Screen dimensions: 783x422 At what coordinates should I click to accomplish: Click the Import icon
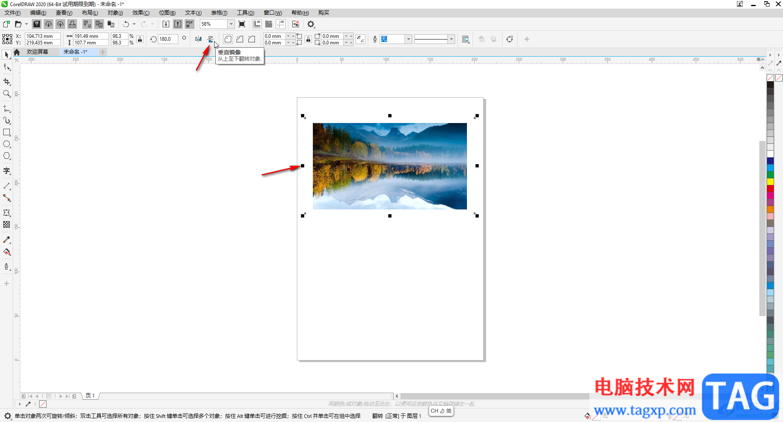click(166, 24)
